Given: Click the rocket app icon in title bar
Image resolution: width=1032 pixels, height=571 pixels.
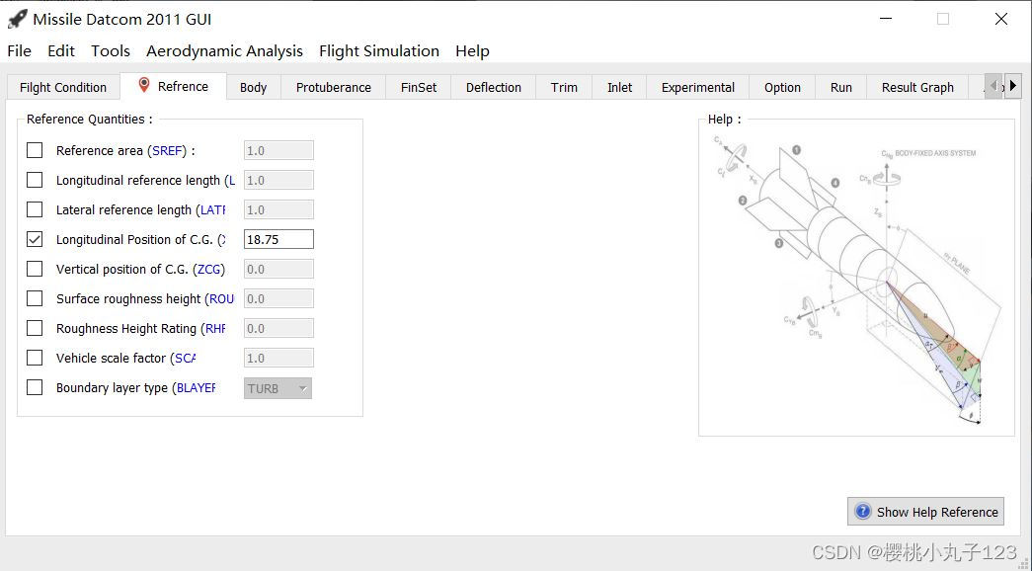Looking at the screenshot, I should click(17, 19).
